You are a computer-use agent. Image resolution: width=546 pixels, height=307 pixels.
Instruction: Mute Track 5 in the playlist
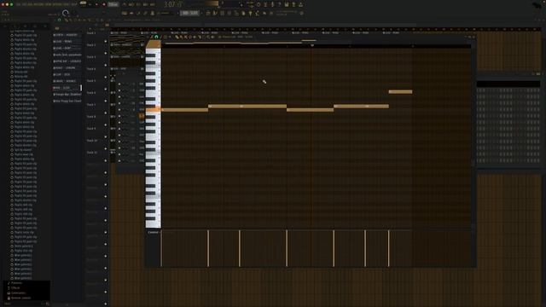[x=106, y=89]
